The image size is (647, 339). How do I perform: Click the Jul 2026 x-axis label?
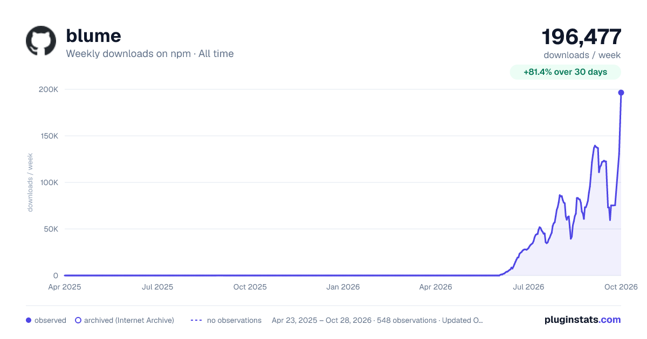coord(528,287)
